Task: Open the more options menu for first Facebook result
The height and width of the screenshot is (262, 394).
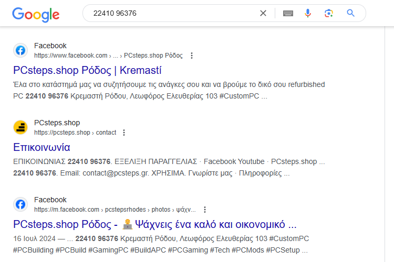Action: tap(192, 56)
